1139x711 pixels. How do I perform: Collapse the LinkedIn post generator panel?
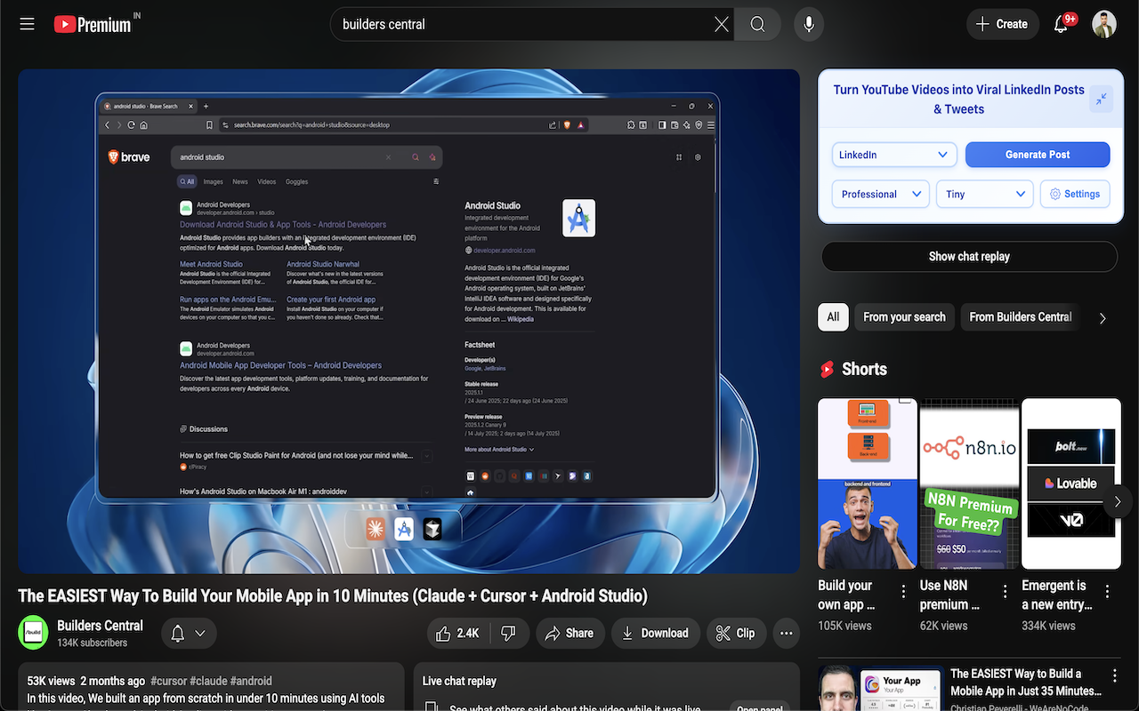1101,99
